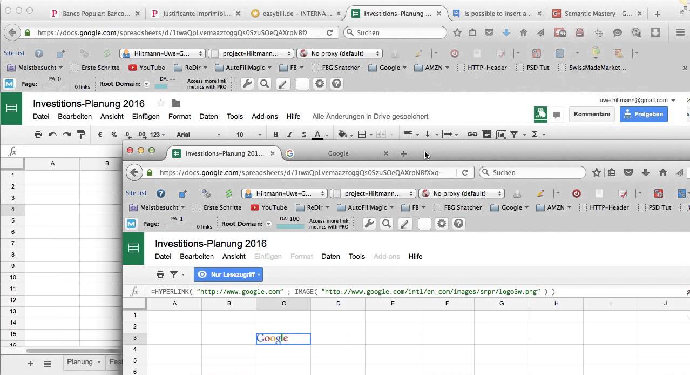This screenshot has height=375, width=690.
Task: Switch to Google tab in front window
Action: click(x=338, y=153)
